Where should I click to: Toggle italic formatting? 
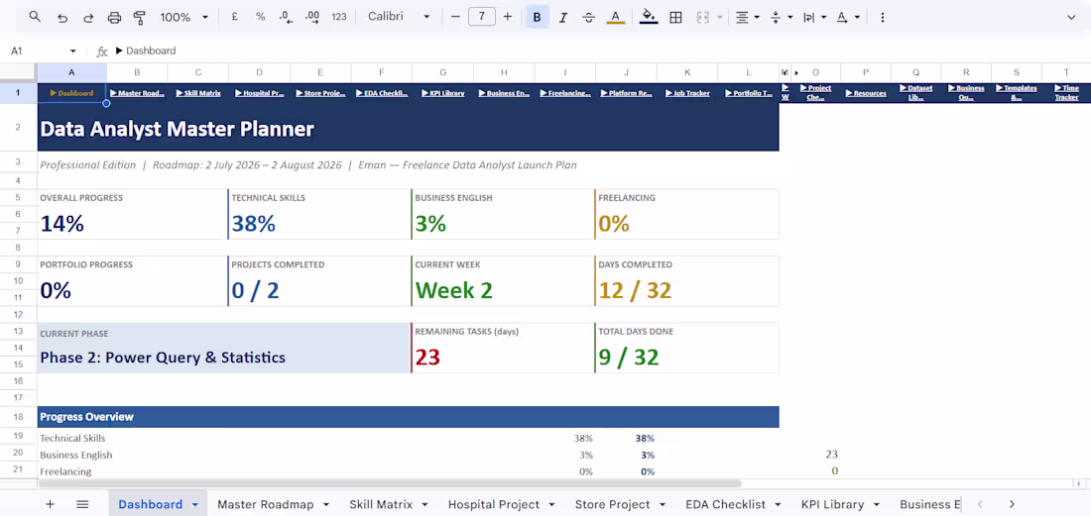click(x=563, y=18)
